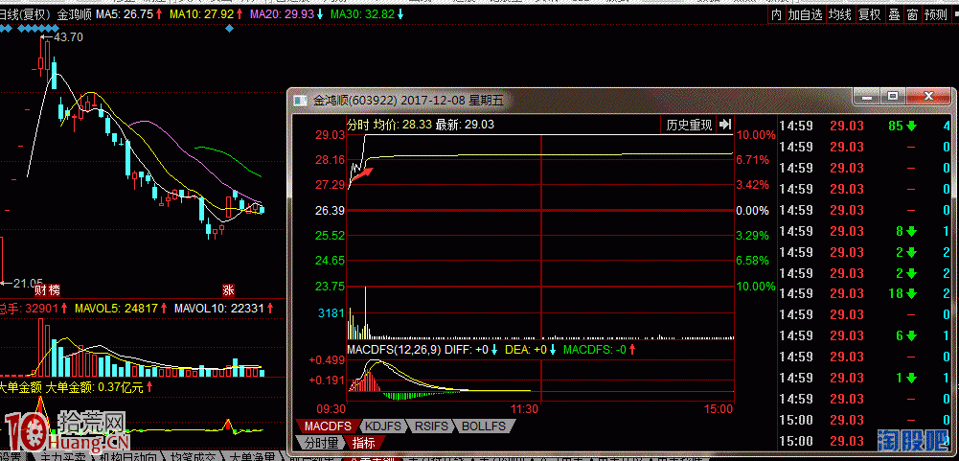Click 3181 volume axis label
This screenshot has height=461, width=959.
(331, 314)
